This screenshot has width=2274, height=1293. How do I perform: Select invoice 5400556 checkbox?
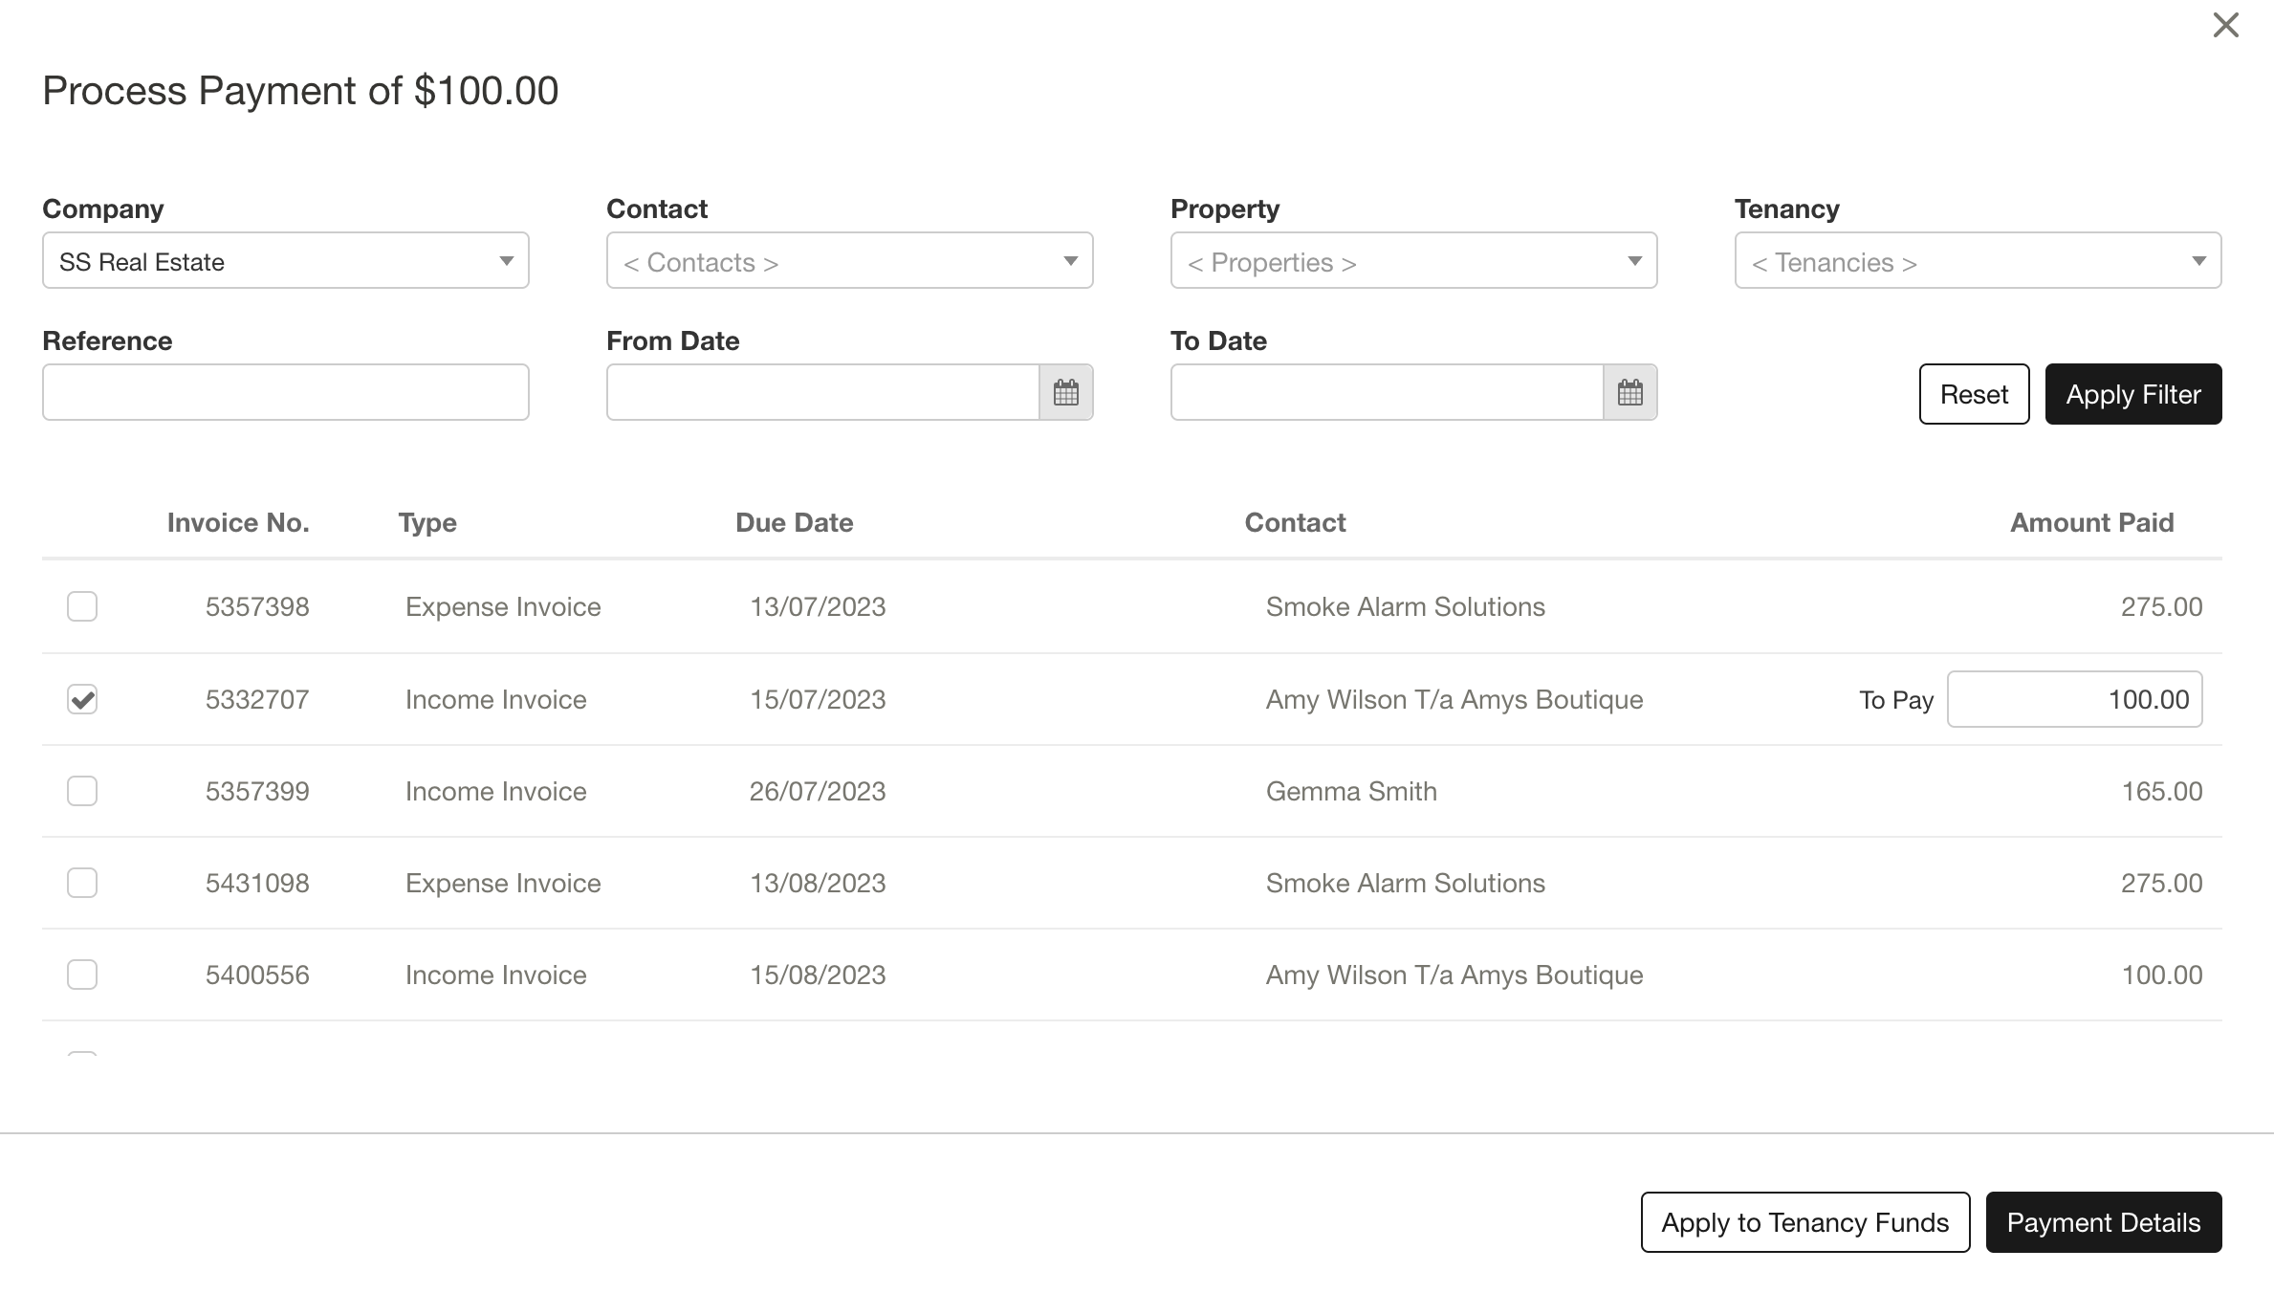[82, 975]
